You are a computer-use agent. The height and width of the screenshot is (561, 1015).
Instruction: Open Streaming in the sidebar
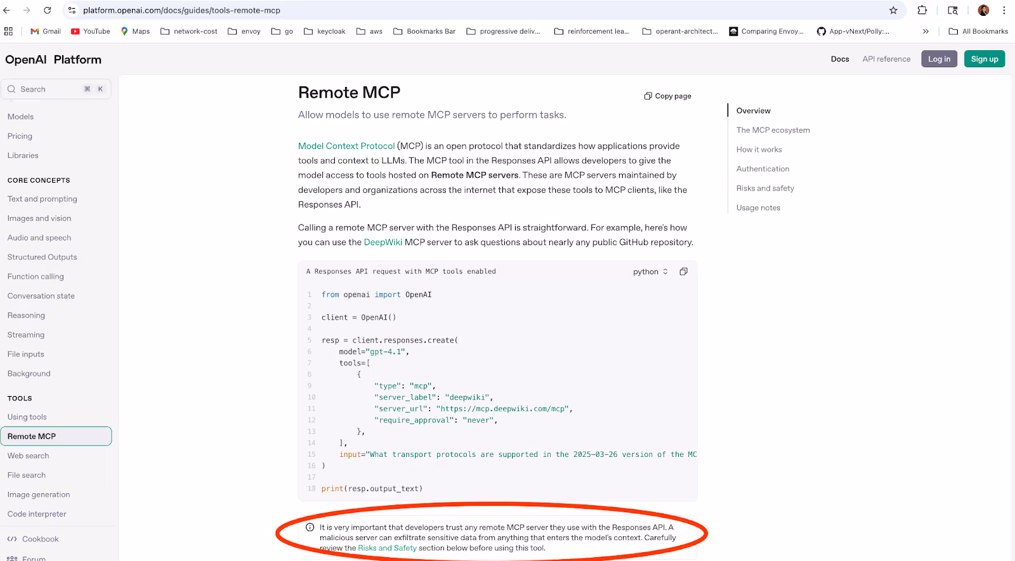click(26, 335)
